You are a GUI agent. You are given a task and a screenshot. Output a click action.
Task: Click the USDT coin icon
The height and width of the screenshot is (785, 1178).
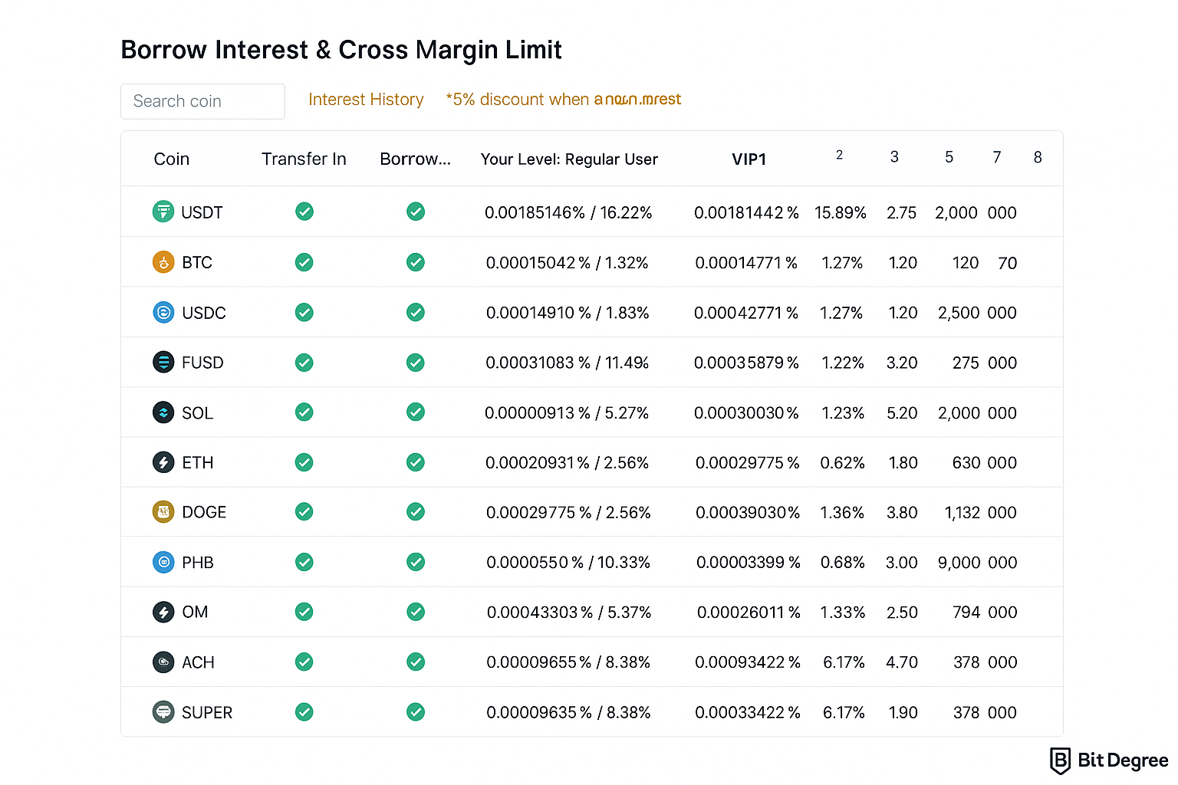coord(163,212)
